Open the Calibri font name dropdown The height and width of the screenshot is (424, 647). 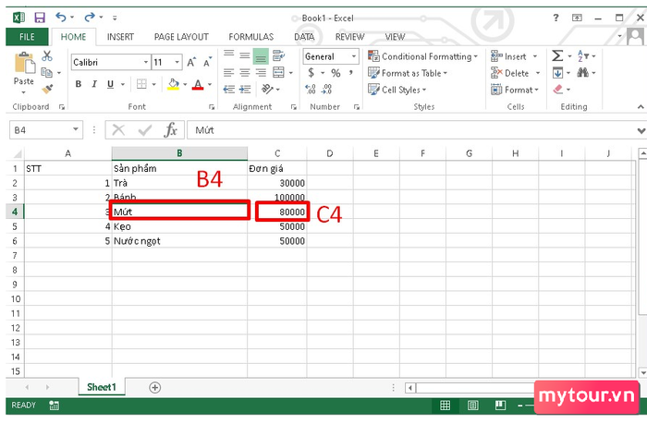(146, 62)
